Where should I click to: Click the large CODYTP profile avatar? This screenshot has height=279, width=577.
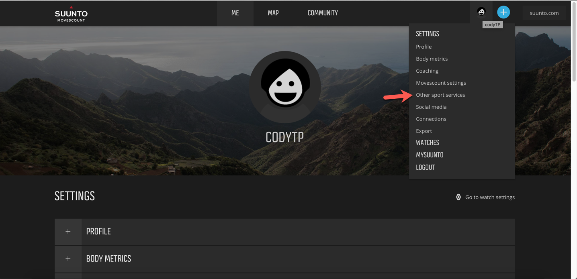(x=284, y=87)
